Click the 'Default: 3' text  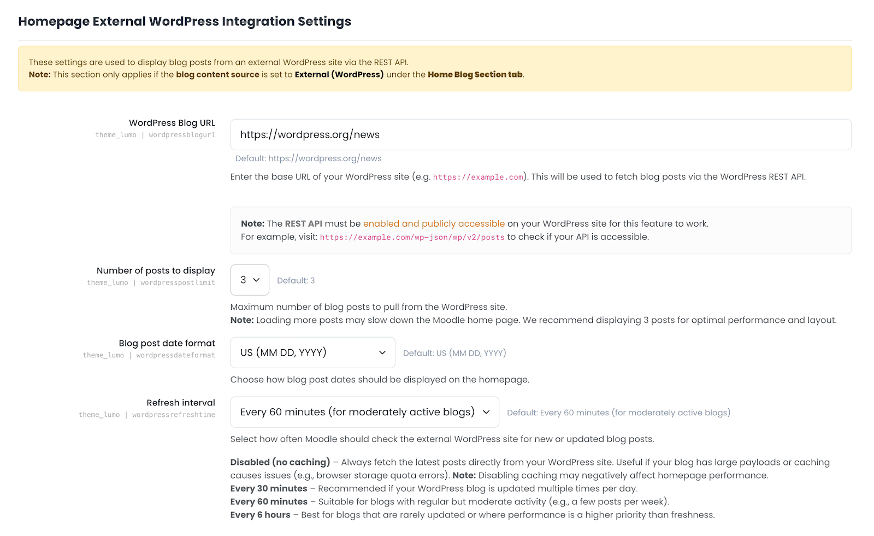click(x=296, y=280)
